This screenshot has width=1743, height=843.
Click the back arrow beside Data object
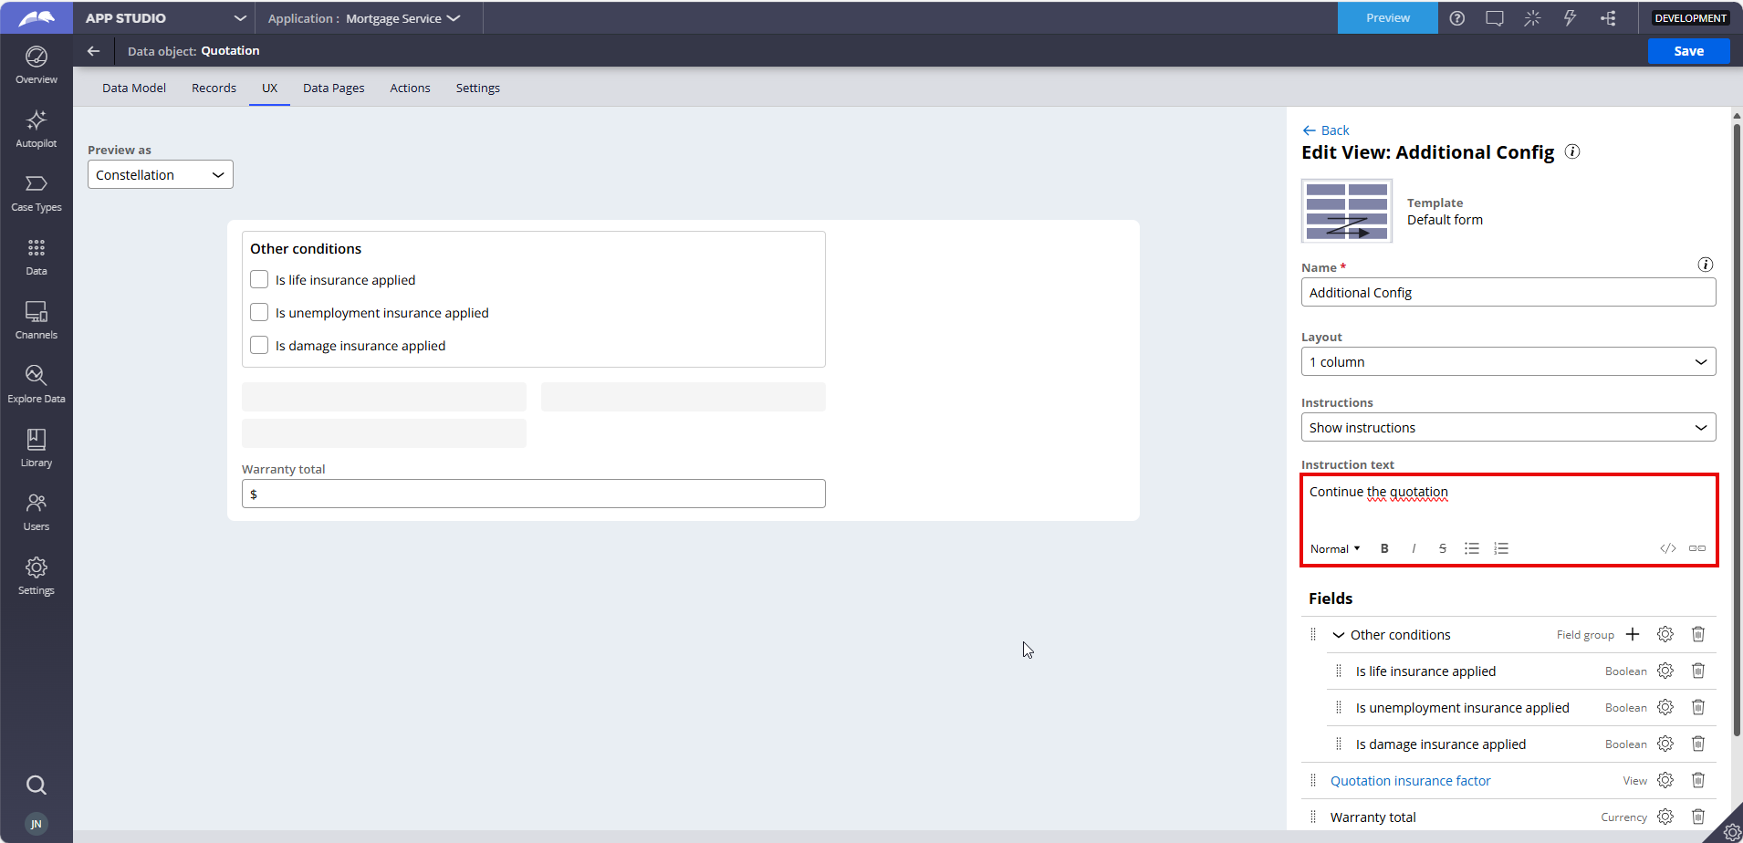point(93,51)
